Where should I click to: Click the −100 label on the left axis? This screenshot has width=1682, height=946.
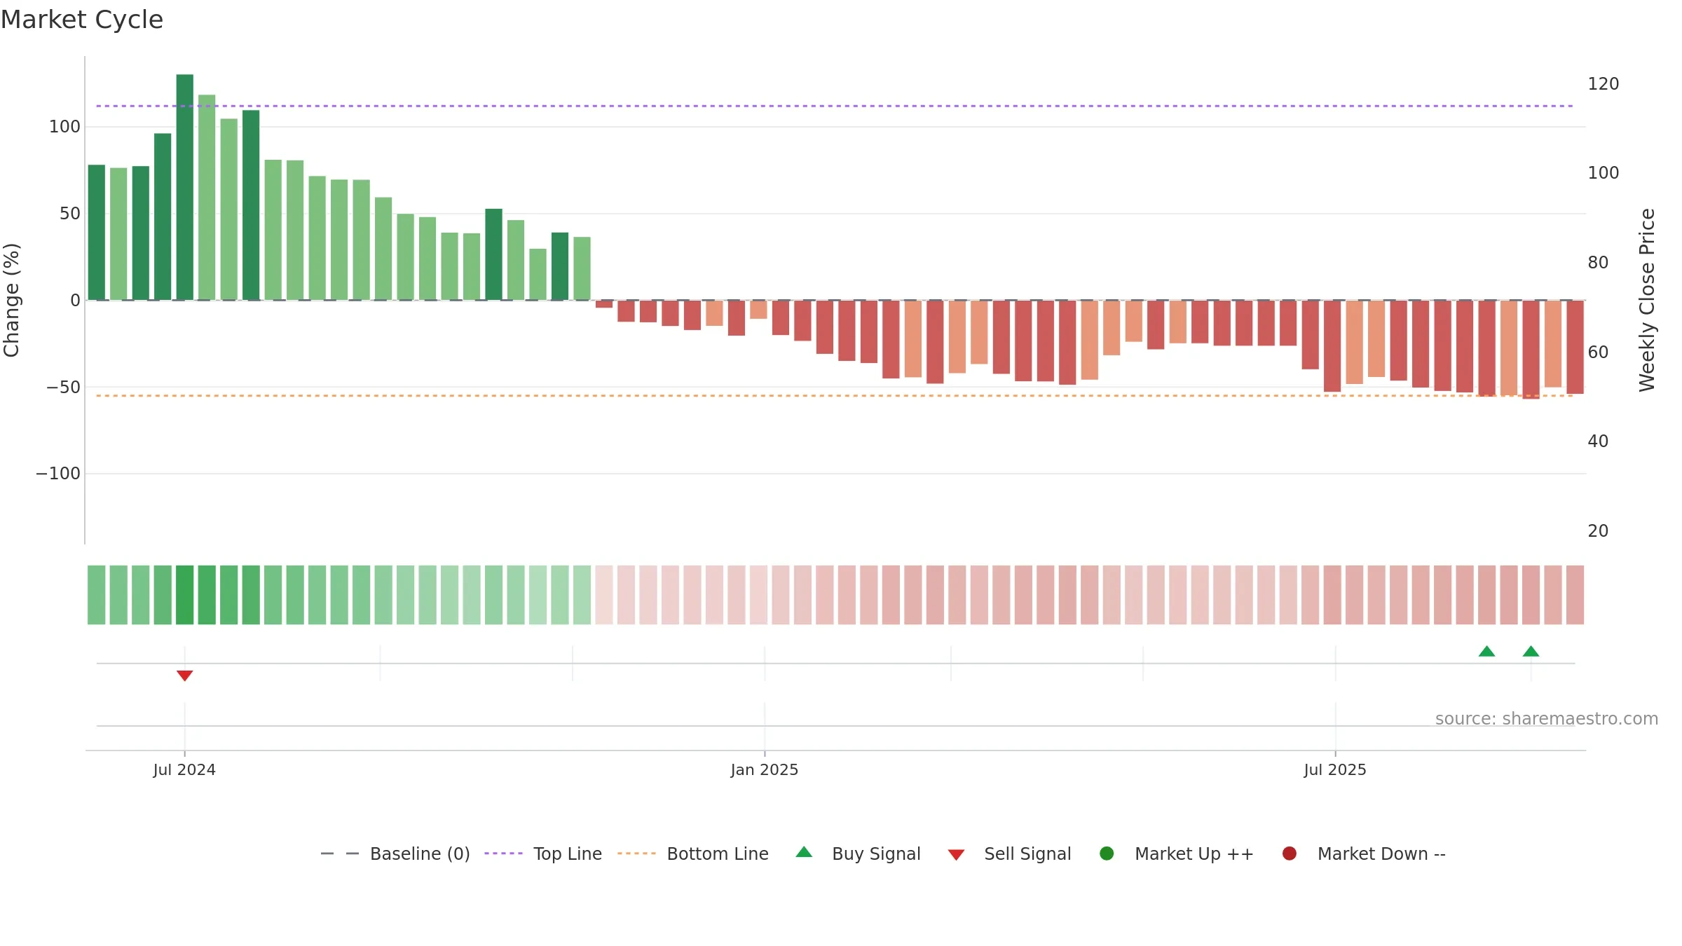(x=58, y=474)
